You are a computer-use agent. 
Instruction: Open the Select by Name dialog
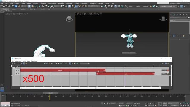(33, 6)
